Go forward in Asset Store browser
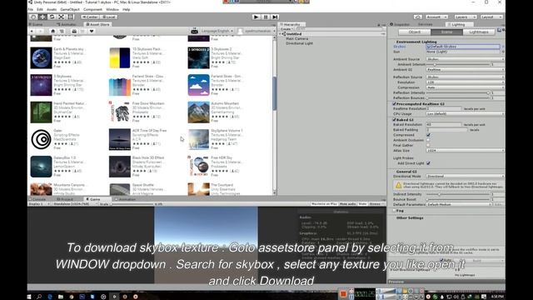 point(41,31)
